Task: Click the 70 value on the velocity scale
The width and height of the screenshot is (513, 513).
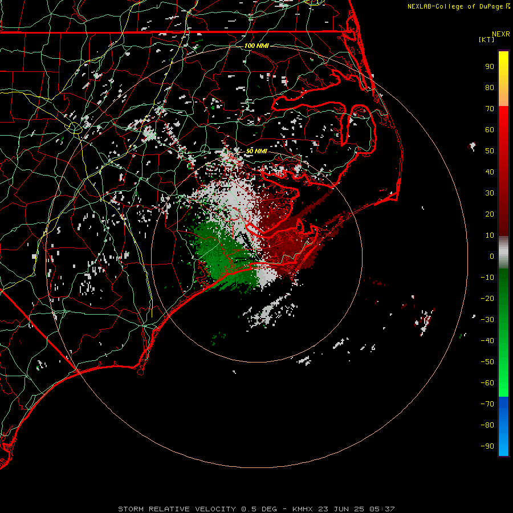Action: [490, 109]
